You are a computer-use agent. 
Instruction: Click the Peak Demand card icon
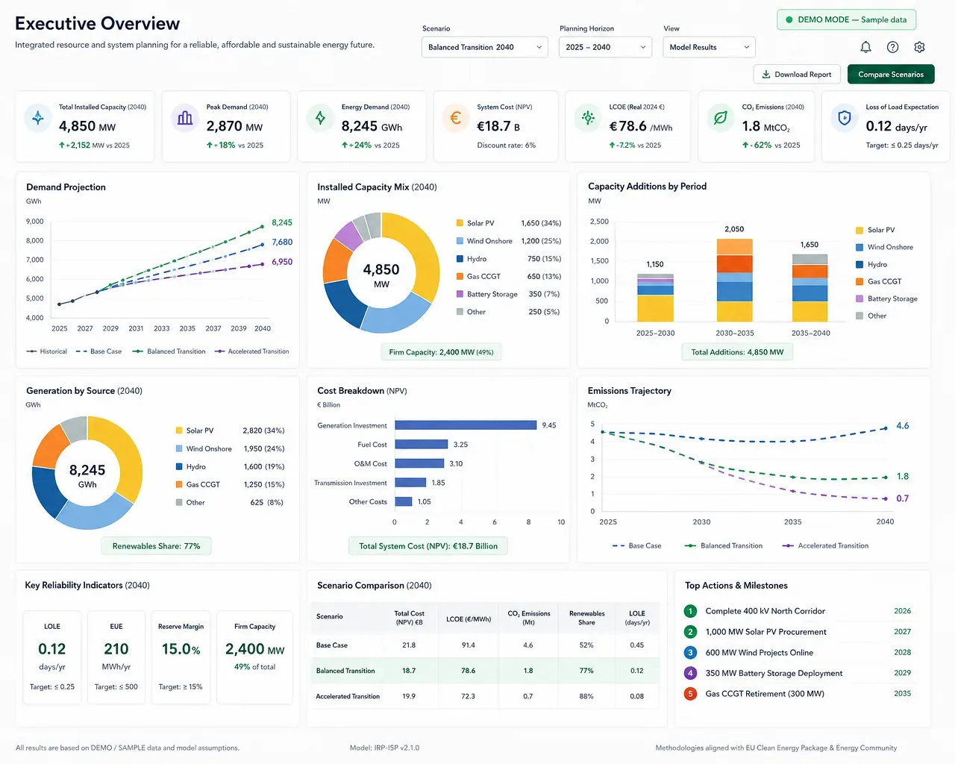click(185, 118)
